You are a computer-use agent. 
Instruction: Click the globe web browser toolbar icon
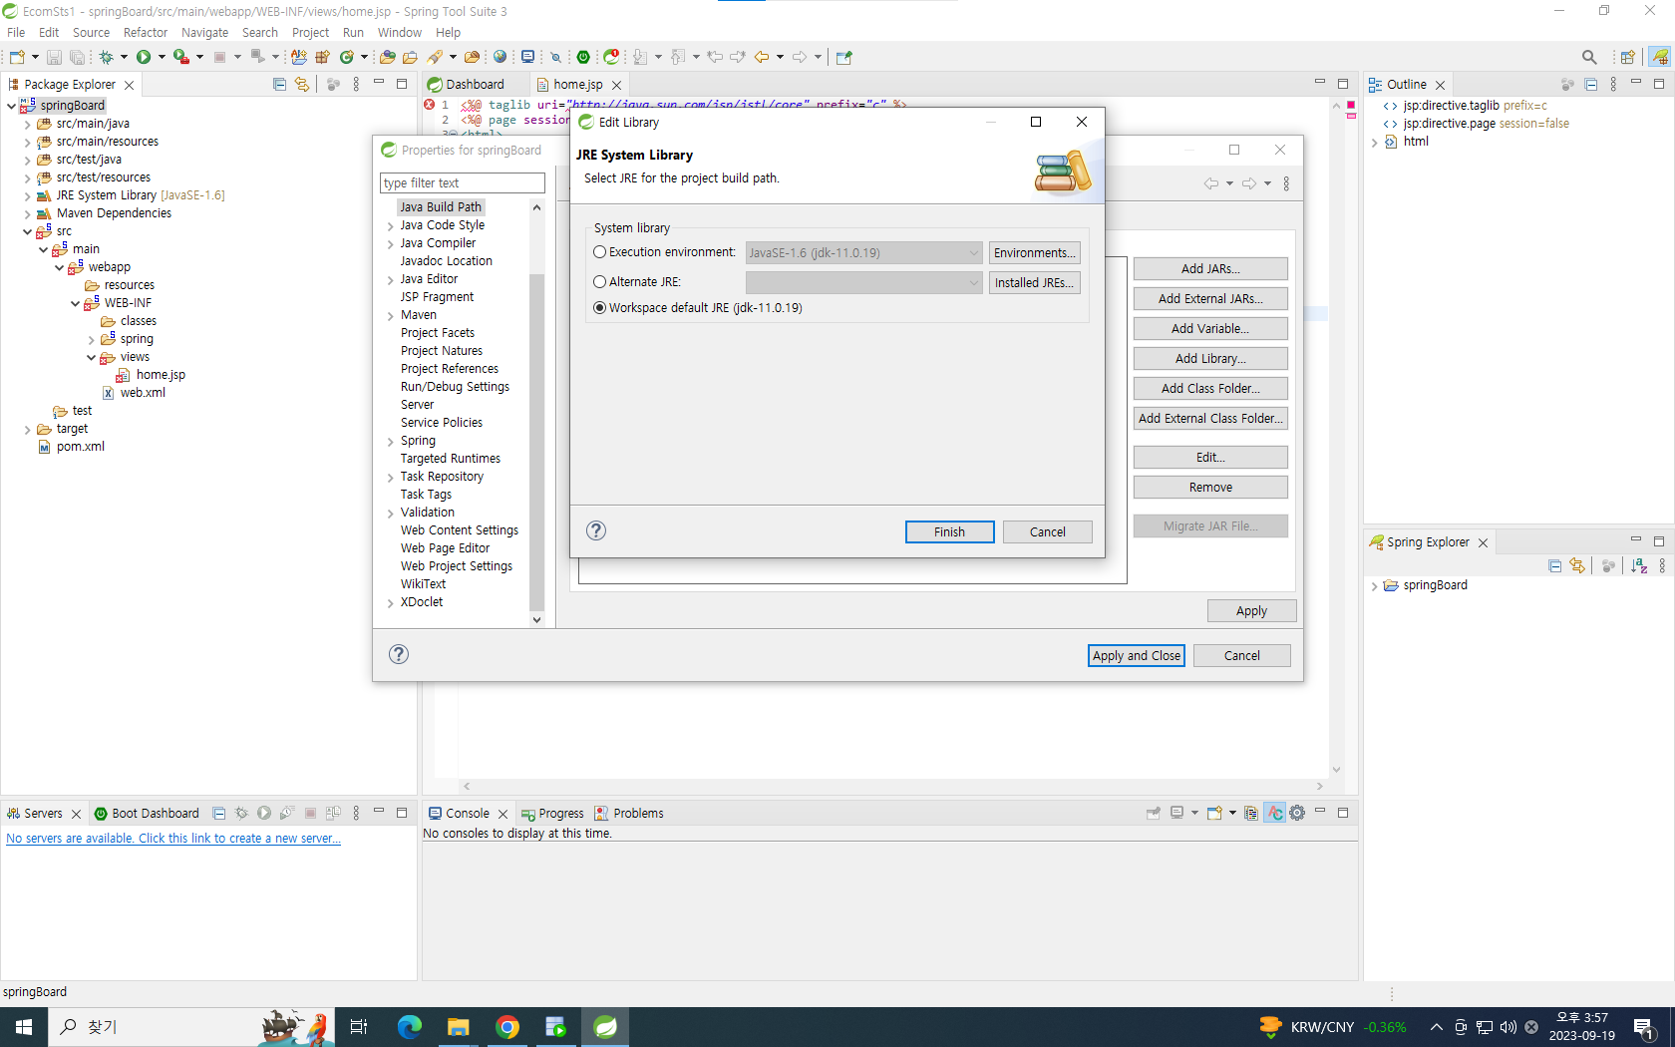click(500, 57)
